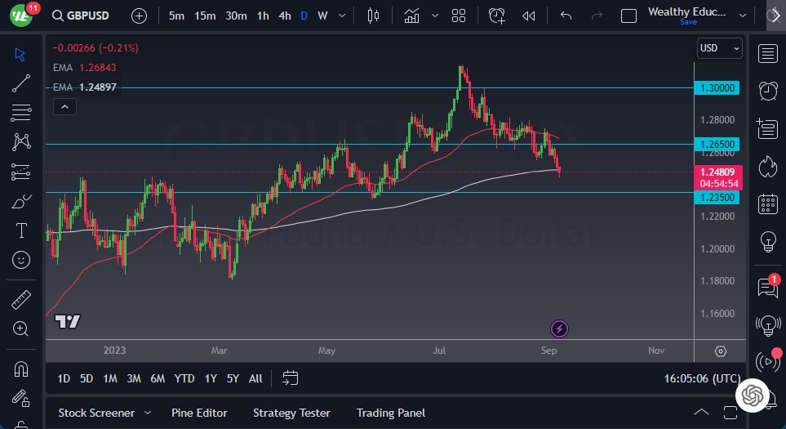Open the Alerts alarm clock panel
The width and height of the screenshot is (786, 429).
[767, 91]
